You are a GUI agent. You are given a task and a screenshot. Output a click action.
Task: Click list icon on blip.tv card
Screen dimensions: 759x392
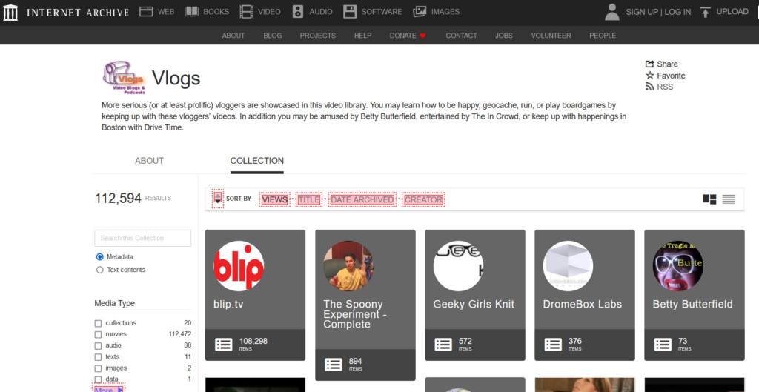(224, 345)
